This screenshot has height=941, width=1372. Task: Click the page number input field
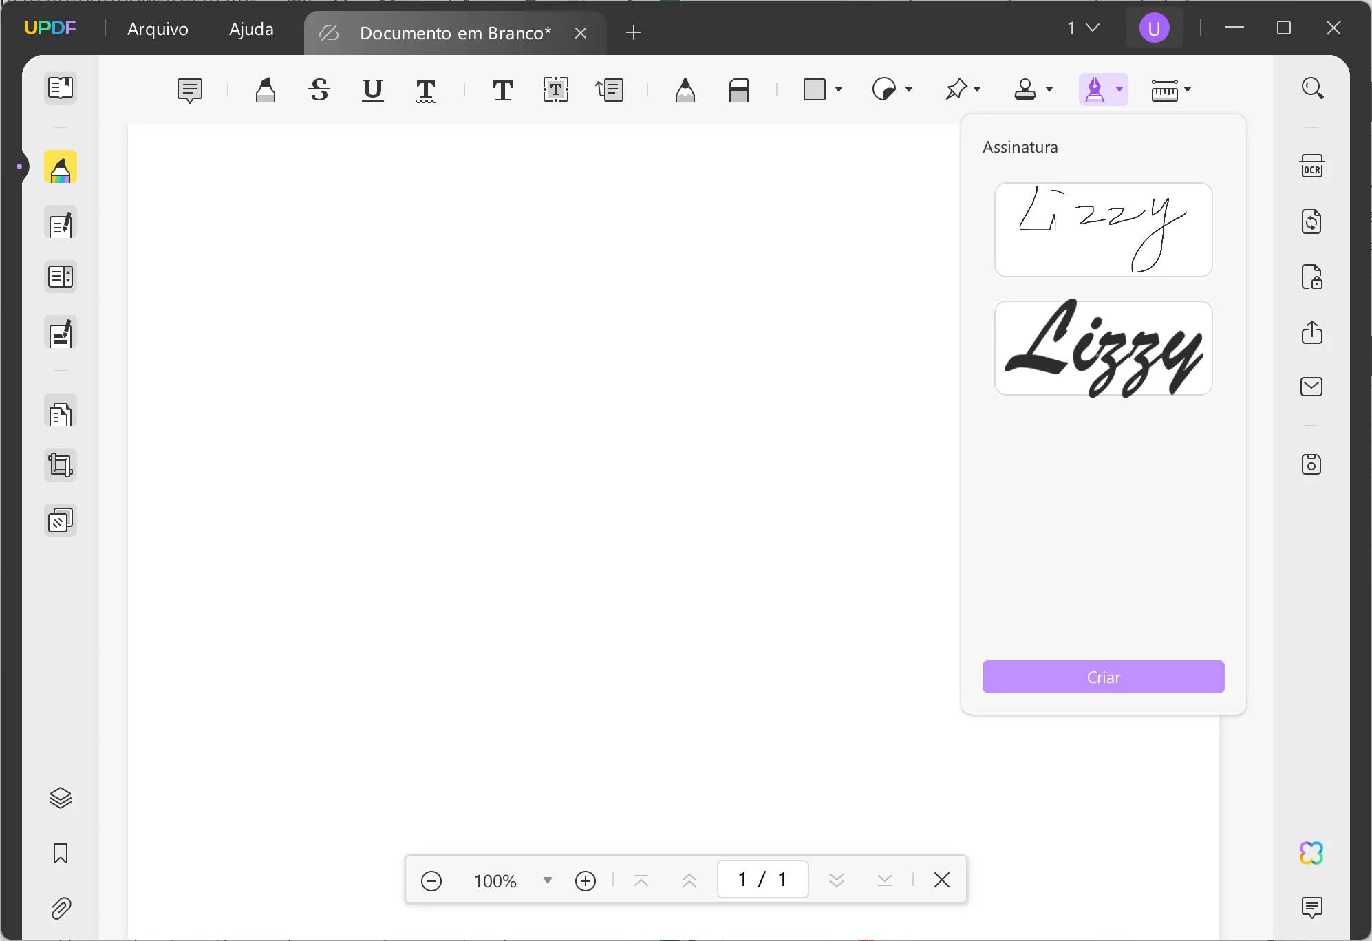pyautogui.click(x=763, y=879)
